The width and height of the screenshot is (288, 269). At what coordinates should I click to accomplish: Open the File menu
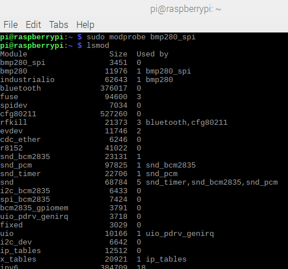coord(11,25)
